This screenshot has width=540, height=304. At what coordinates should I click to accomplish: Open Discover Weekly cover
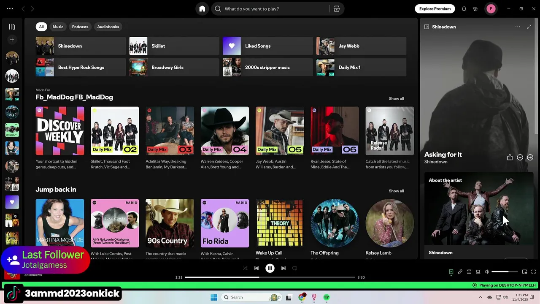(60, 131)
